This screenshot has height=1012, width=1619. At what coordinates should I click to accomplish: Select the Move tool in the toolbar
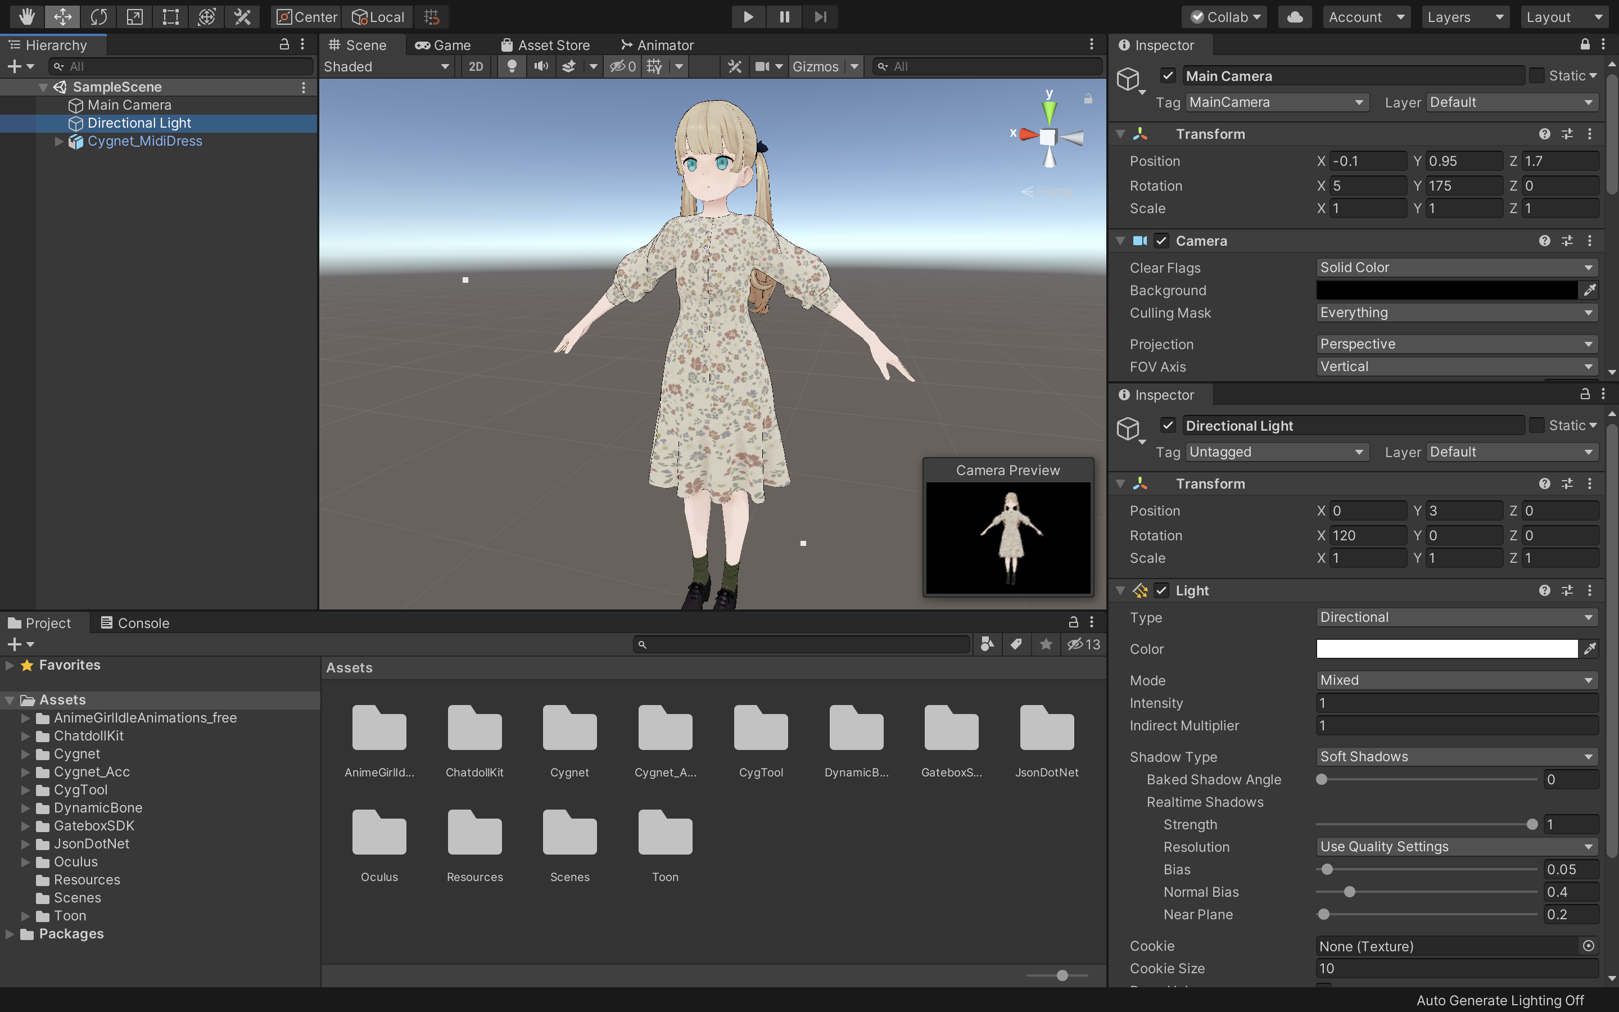[62, 17]
